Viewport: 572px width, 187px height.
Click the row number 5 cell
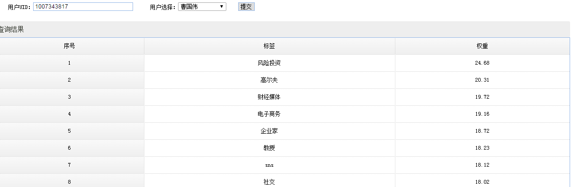click(x=69, y=131)
